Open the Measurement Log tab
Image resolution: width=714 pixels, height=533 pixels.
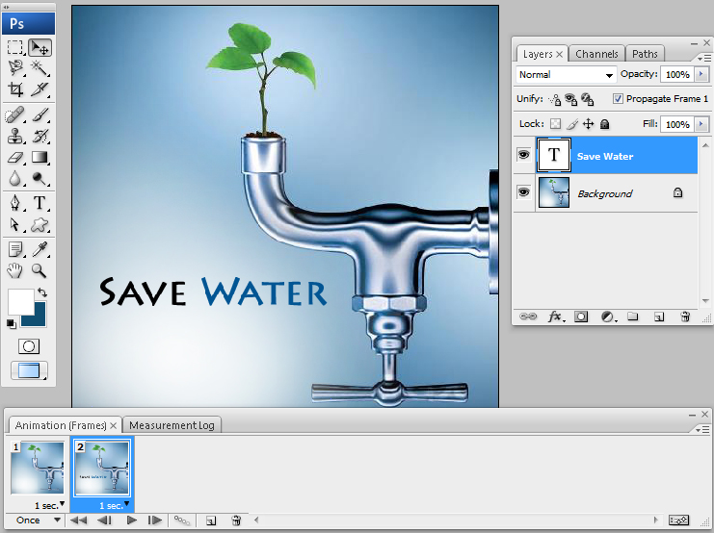coord(173,425)
